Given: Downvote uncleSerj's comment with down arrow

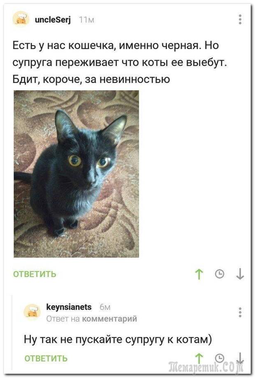Looking at the screenshot, I should [240, 274].
